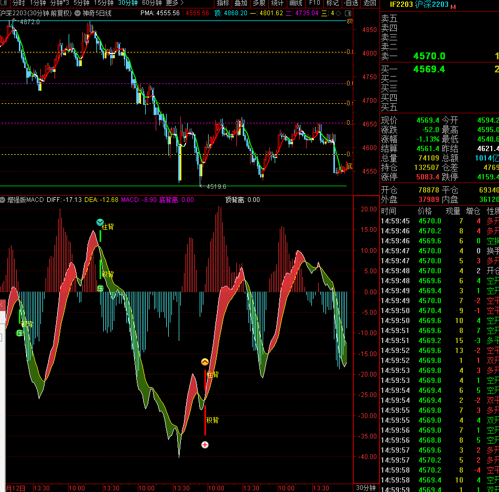Click the red plus signal icon on MACD
This screenshot has width=499, height=492.
[x=205, y=445]
